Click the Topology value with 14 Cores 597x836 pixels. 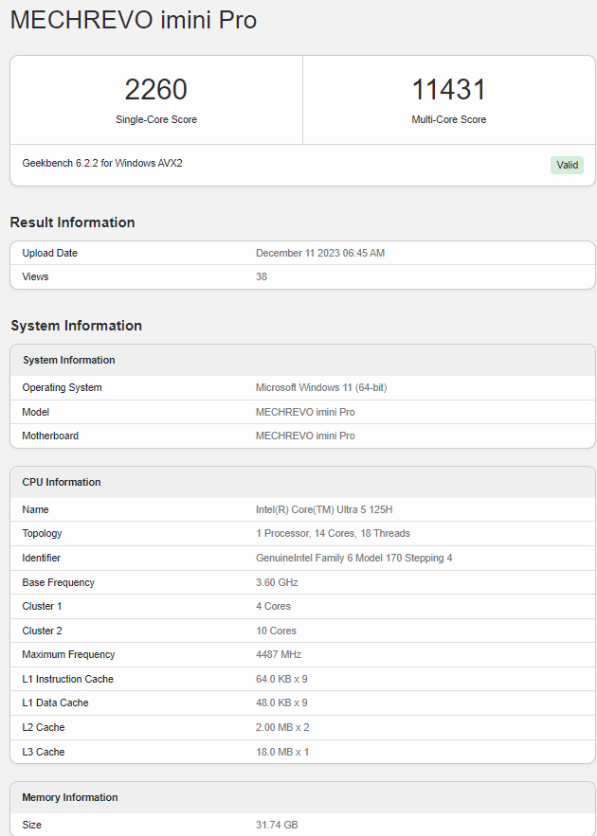333,533
